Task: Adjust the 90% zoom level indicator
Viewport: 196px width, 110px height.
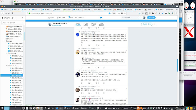Action: [x=114, y=13]
